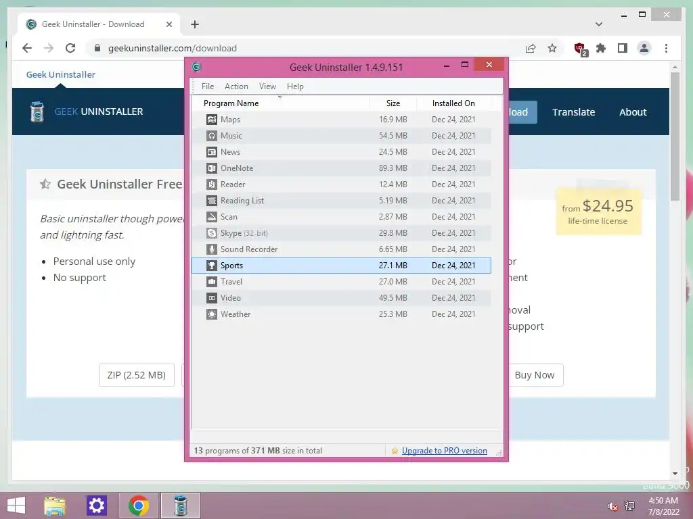The height and width of the screenshot is (519, 693).
Task: Click the Geek Uninstaller breadcrumb link
Action: coord(60,74)
